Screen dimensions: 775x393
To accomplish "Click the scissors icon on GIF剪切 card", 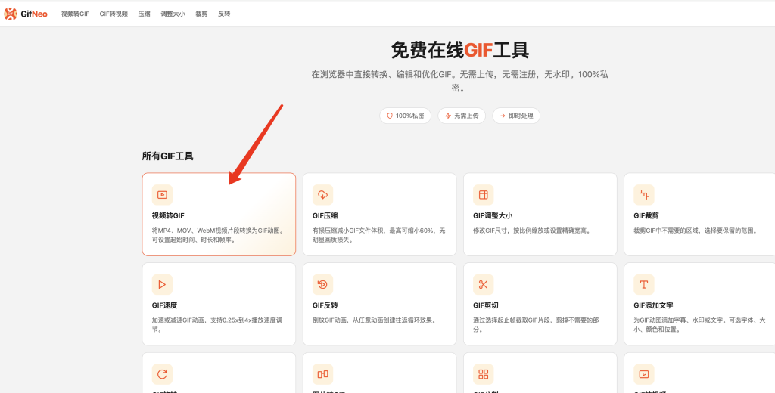I will click(x=484, y=284).
